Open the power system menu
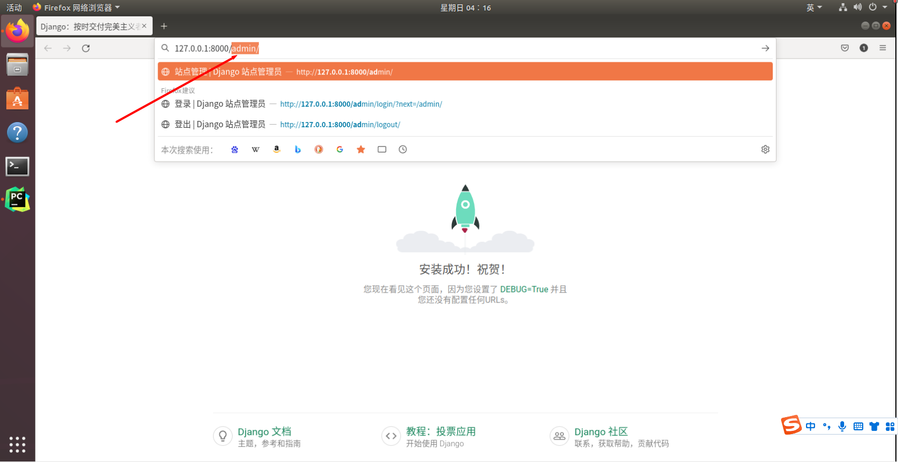Viewport: 898px width, 462px height. (x=873, y=7)
